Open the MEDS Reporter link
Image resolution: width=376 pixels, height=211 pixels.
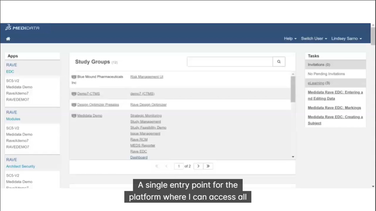[x=143, y=145]
